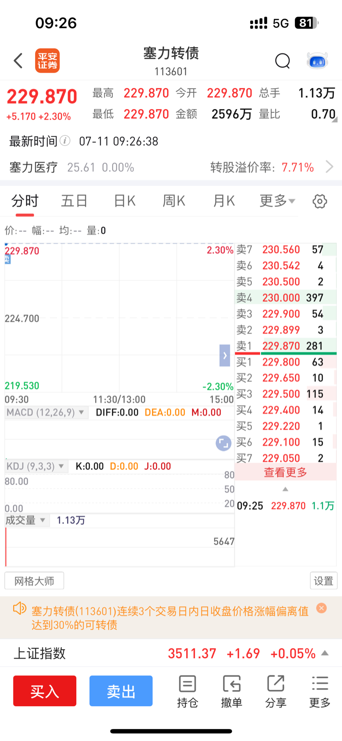
Task: Select the 买4 229.400 order row
Action: point(285,410)
